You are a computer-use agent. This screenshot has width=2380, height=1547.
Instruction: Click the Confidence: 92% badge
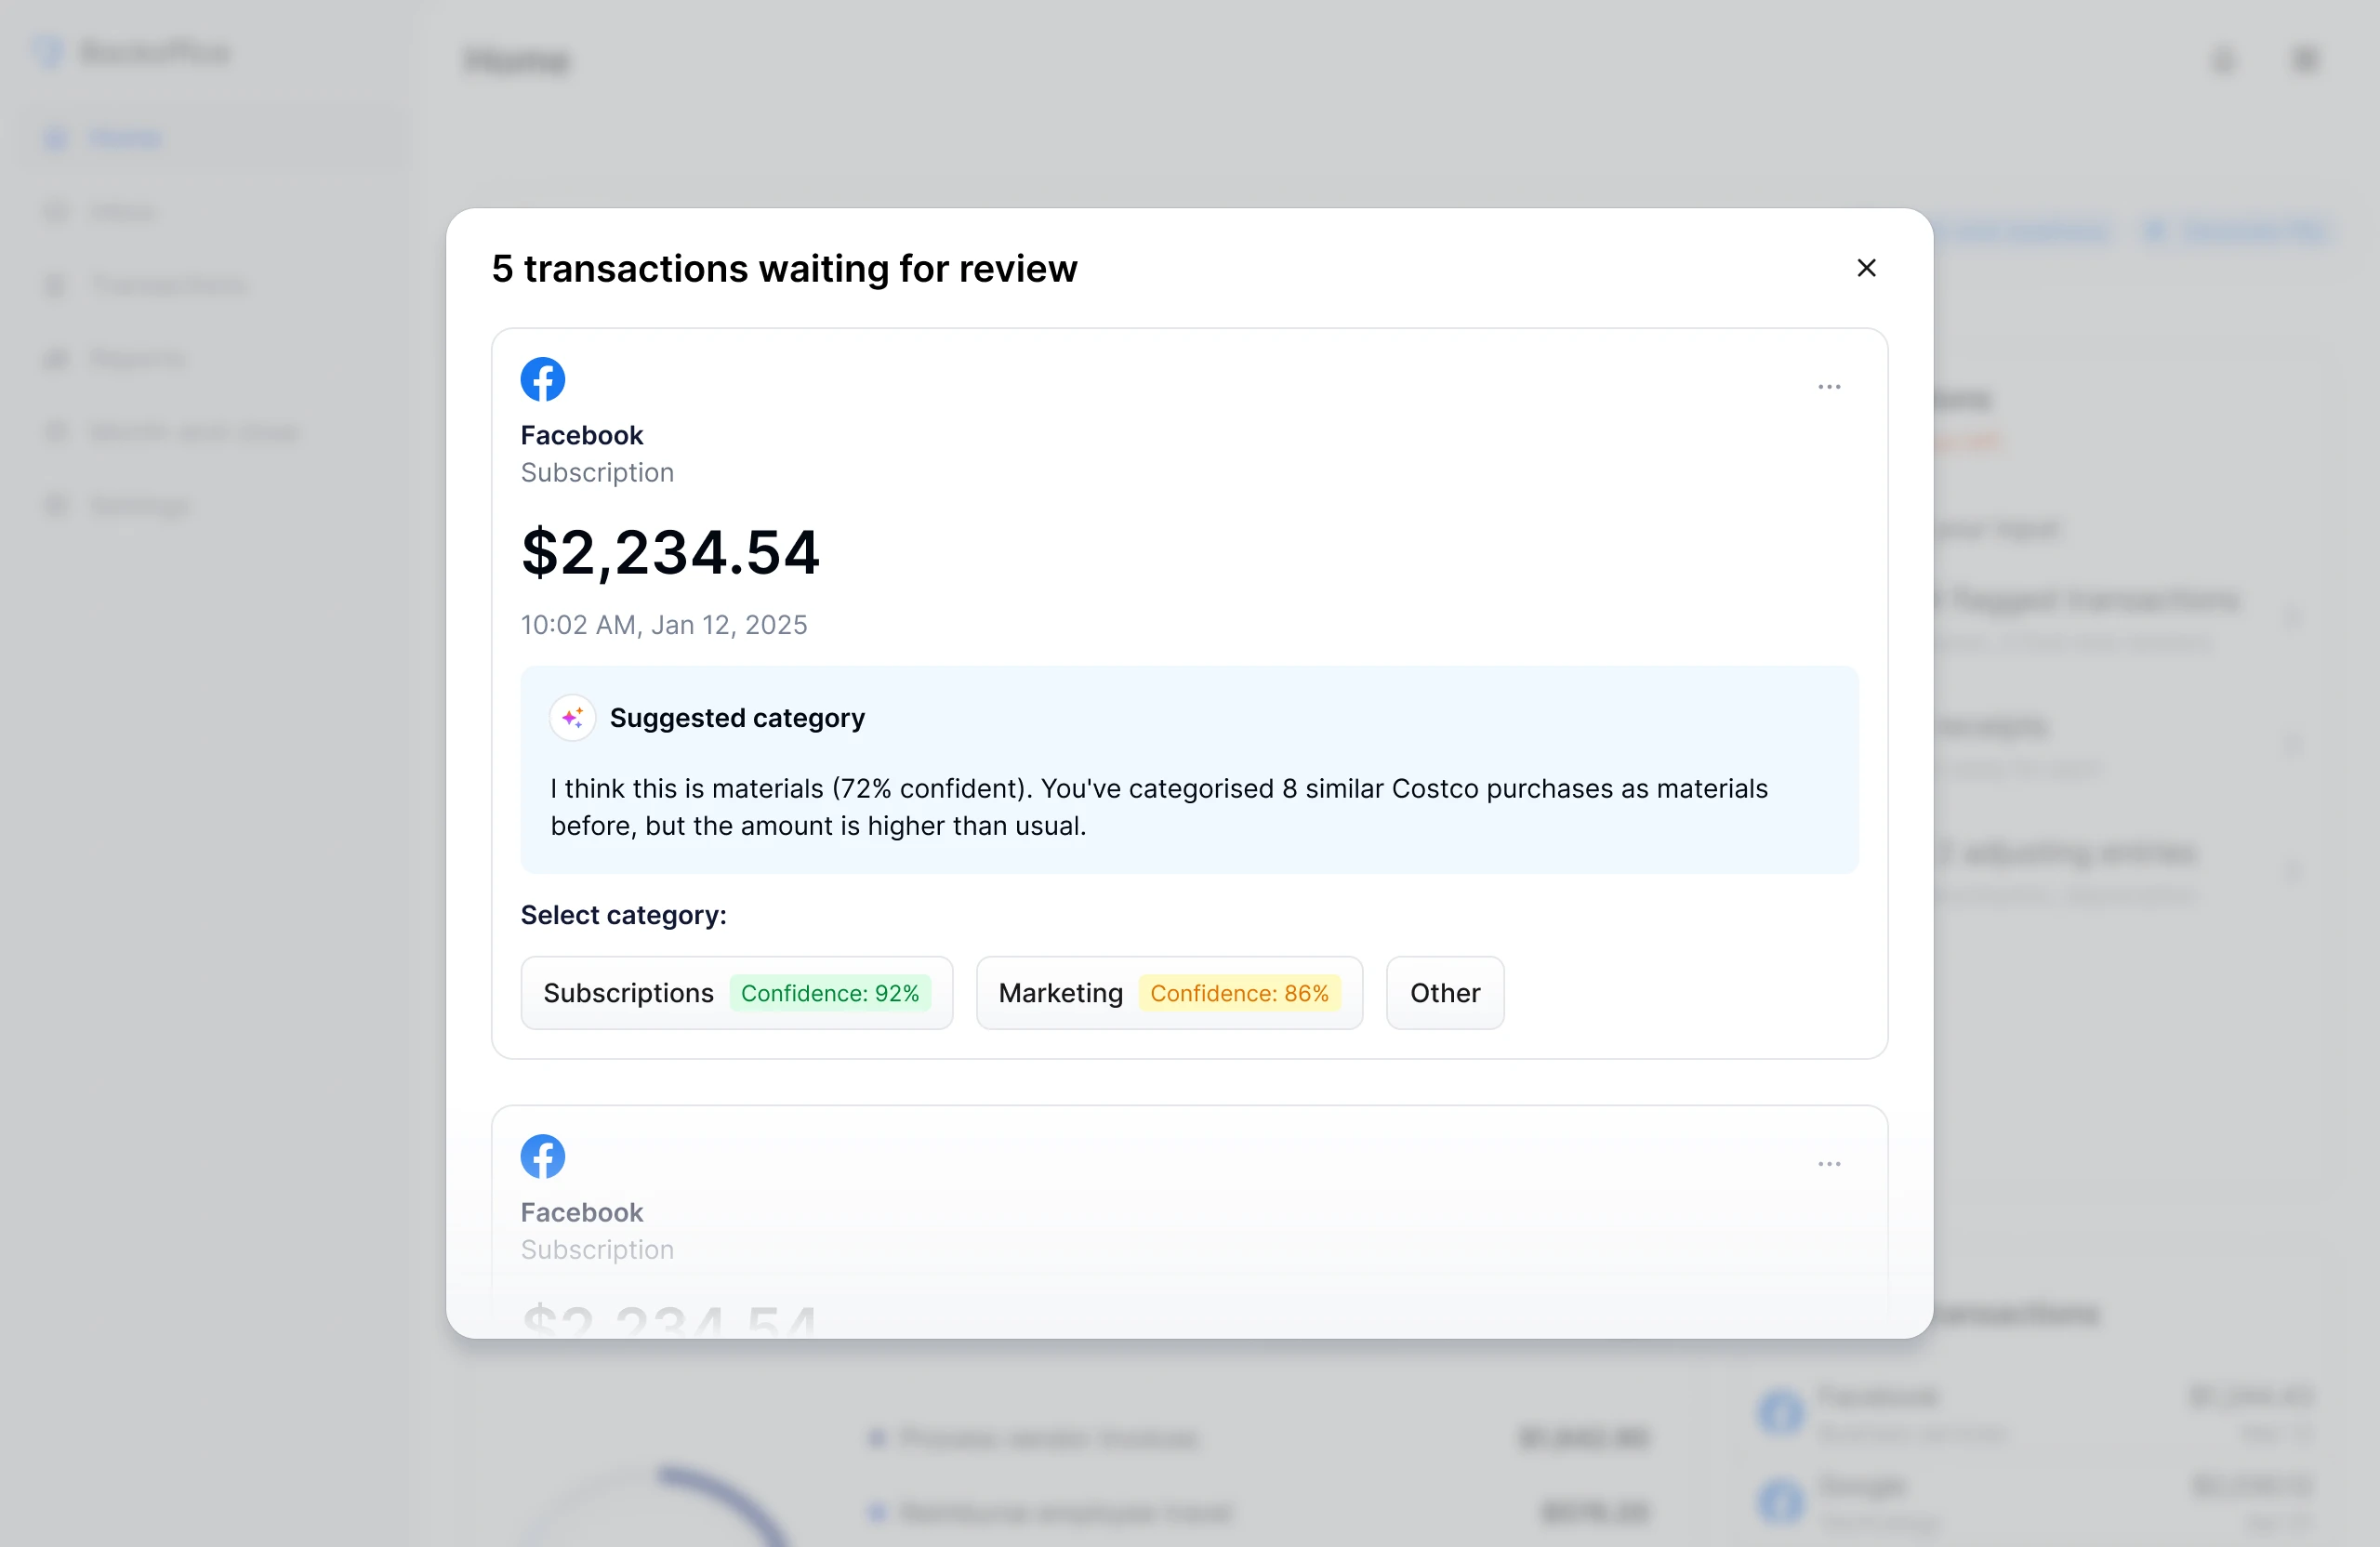point(830,993)
